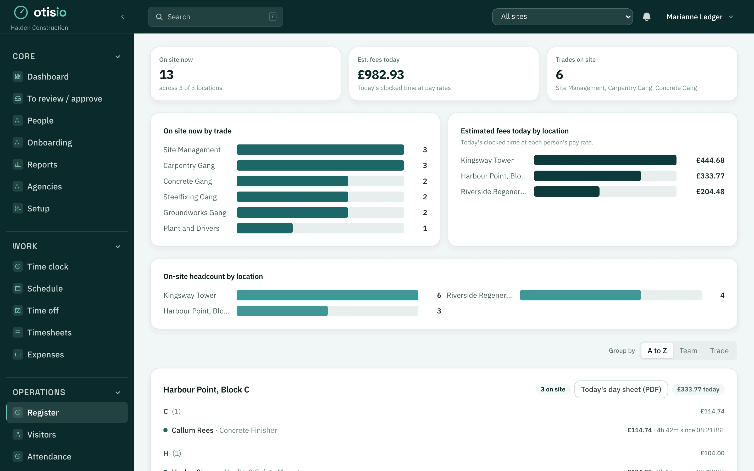The image size is (754, 471).
Task: Click the Time clock icon
Action: 18,266
